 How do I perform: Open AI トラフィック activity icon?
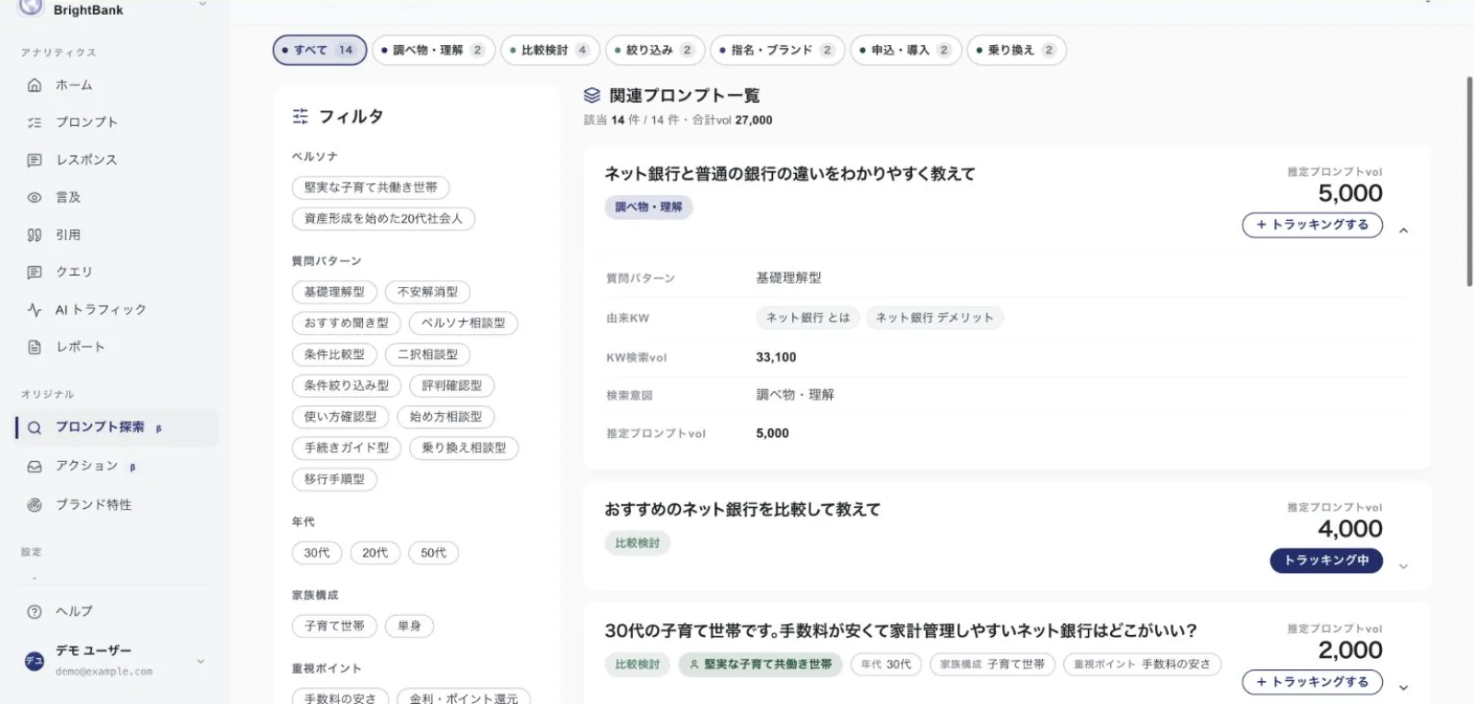pos(34,310)
